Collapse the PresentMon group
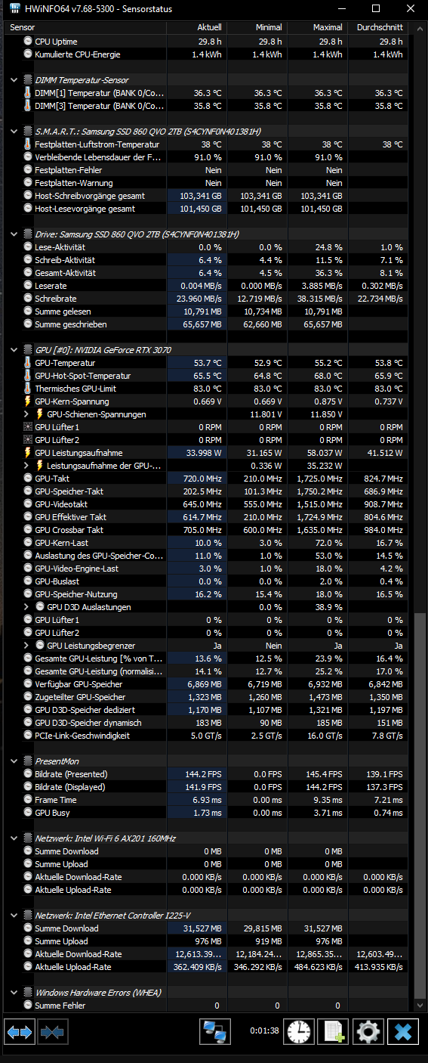 click(x=14, y=761)
